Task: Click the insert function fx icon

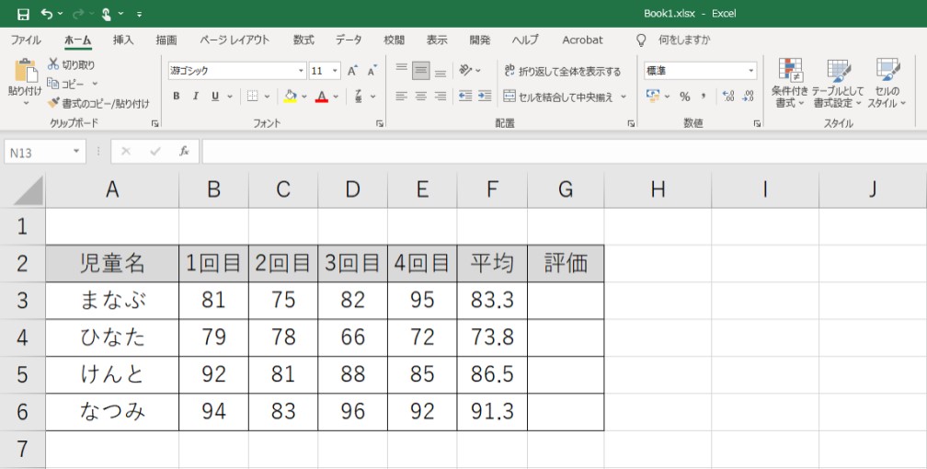Action: pos(184,152)
